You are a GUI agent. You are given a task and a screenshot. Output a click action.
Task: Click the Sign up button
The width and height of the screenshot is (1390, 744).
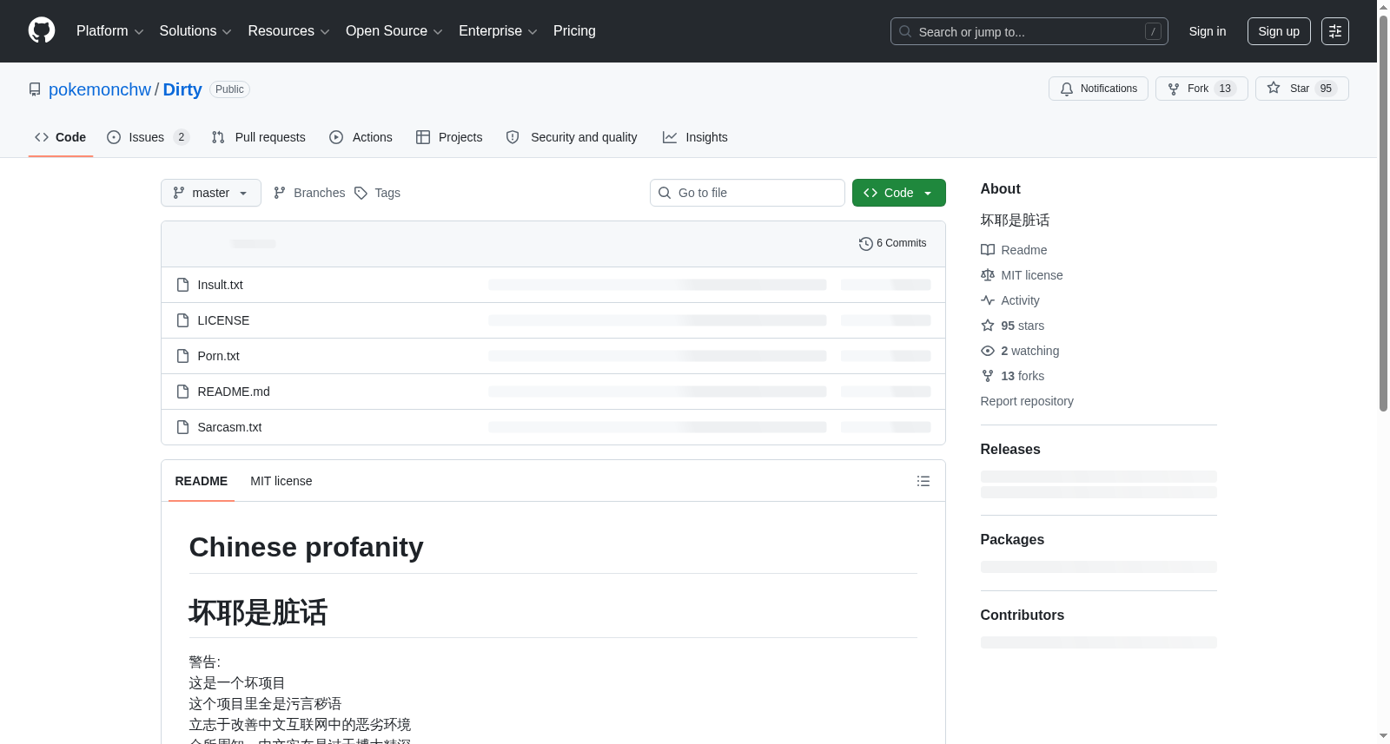coord(1279,31)
